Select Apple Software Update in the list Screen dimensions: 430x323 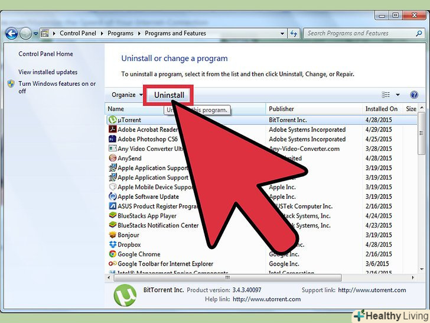[148, 196]
